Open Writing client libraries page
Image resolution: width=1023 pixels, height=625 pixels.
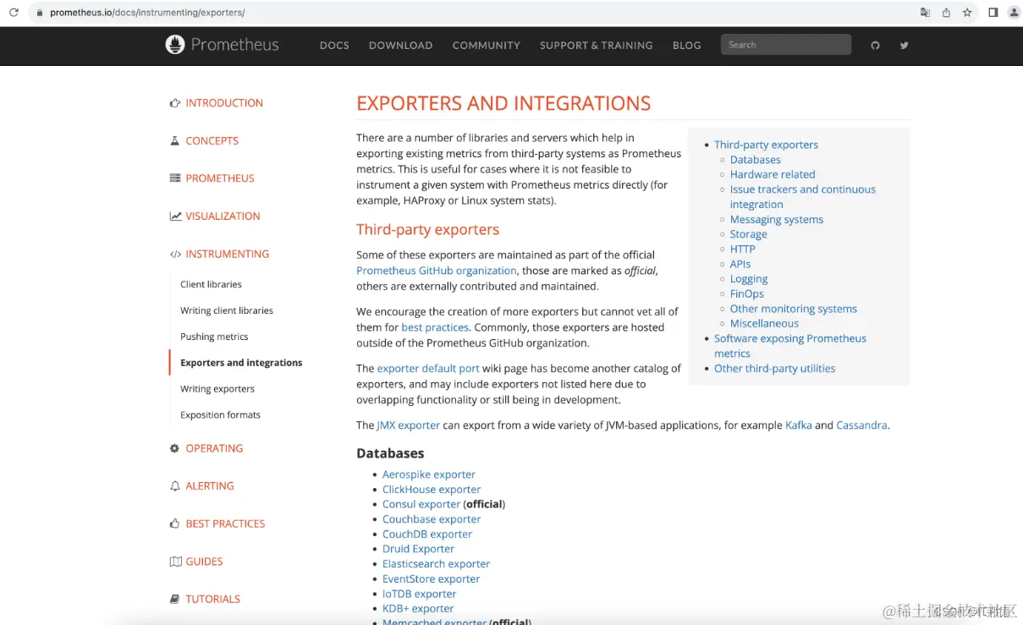[227, 310]
